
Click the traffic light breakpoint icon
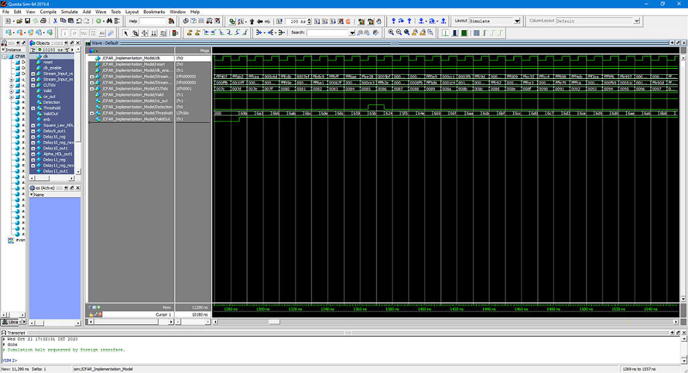[175, 33]
